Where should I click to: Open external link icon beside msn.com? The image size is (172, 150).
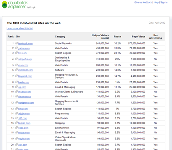(x=16, y=65)
